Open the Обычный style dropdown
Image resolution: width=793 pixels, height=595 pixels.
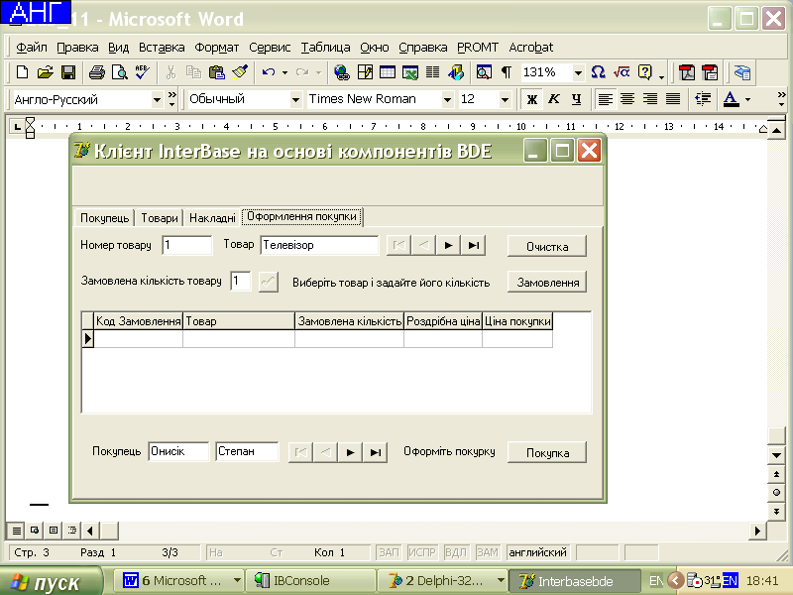coord(295,100)
